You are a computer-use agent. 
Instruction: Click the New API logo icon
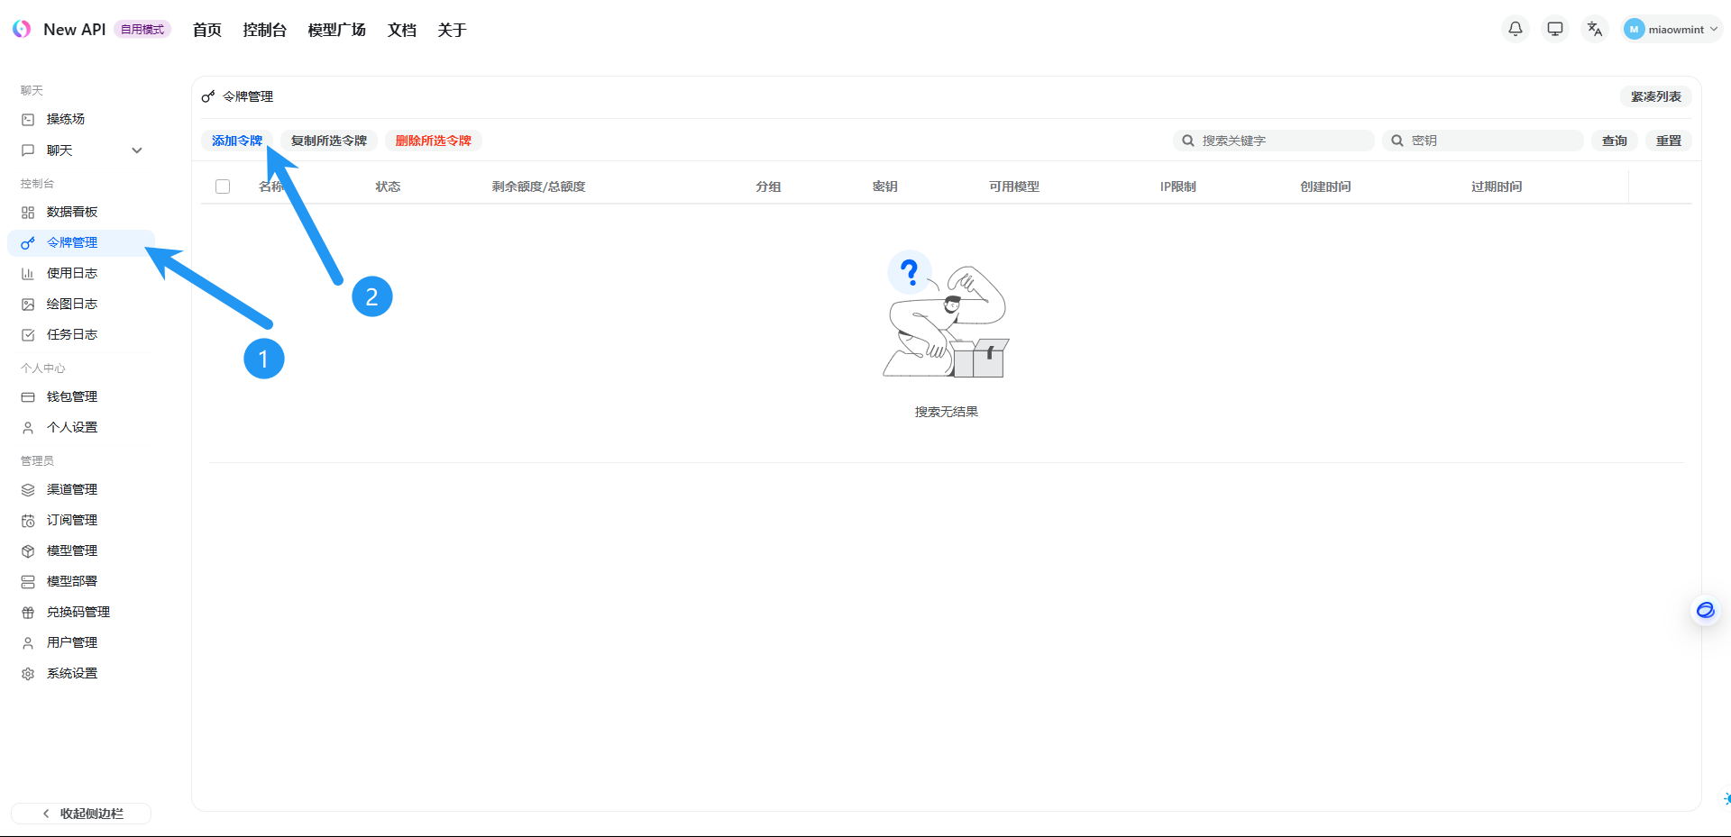pyautogui.click(x=22, y=29)
